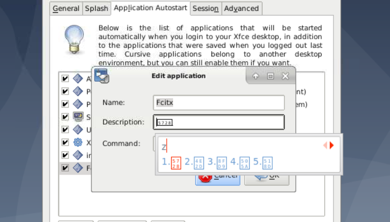Roll up the Edit application window
Screen dimensions: 390x222
click(x=256, y=76)
